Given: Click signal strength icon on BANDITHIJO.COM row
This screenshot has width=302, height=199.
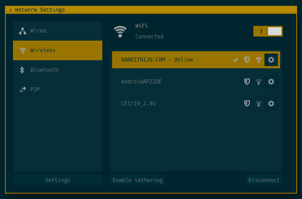Looking at the screenshot, I should tap(258, 60).
